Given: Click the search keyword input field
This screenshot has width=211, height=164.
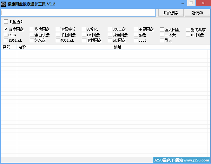Looking at the screenshot, I should pyautogui.click(x=78, y=13).
